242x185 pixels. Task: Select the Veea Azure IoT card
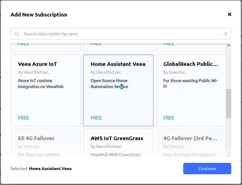click(46, 90)
